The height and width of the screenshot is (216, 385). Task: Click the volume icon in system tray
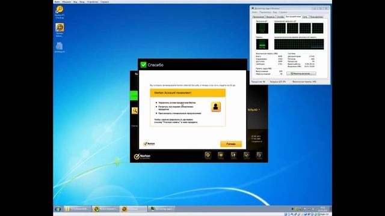point(313,209)
